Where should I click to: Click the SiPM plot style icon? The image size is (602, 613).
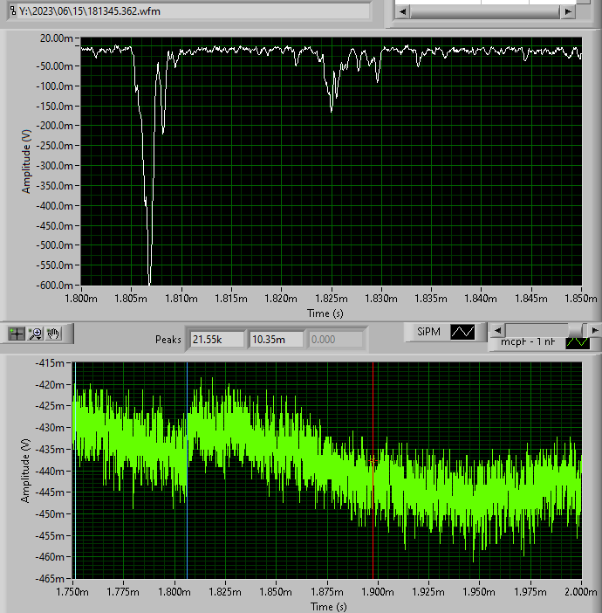tap(462, 332)
